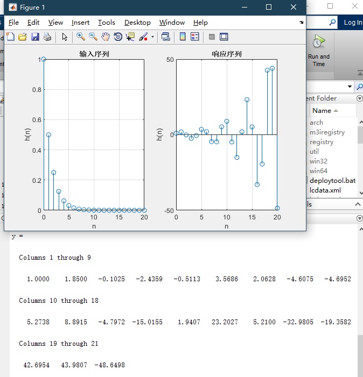Select the win64 folder
This screenshot has height=377, width=363.
pyautogui.click(x=318, y=170)
